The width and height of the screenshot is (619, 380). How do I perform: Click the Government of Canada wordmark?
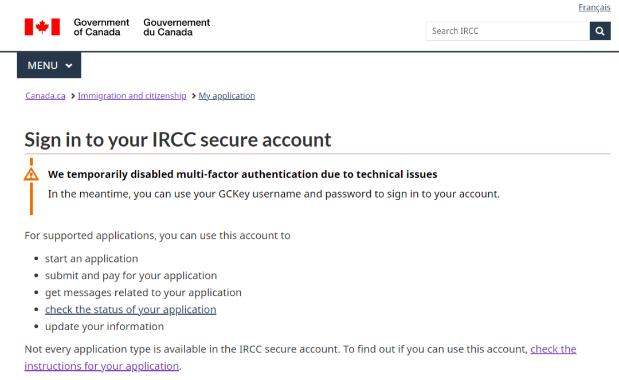[101, 28]
